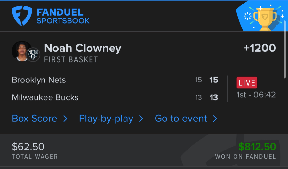
Task: Click the FanDuel Sportsbook title text
Action: click(63, 16)
